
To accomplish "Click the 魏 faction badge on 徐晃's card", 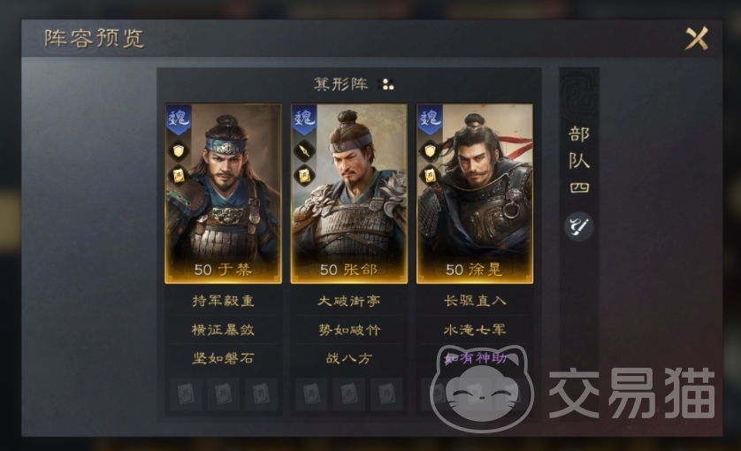I will (430, 119).
